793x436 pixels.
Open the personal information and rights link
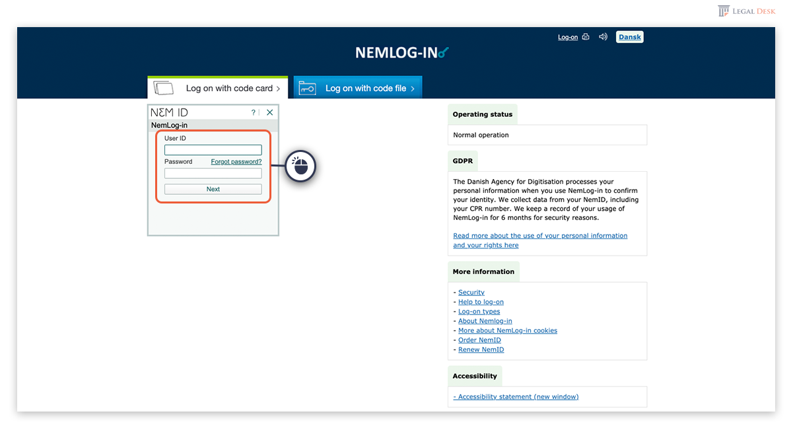(540, 240)
